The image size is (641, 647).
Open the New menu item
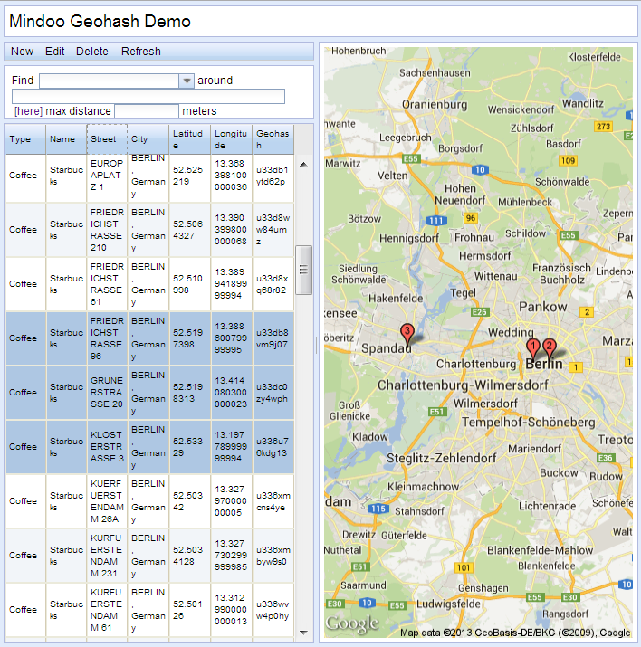(x=22, y=52)
